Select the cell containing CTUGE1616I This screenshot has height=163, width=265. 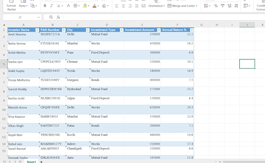pos(52,46)
